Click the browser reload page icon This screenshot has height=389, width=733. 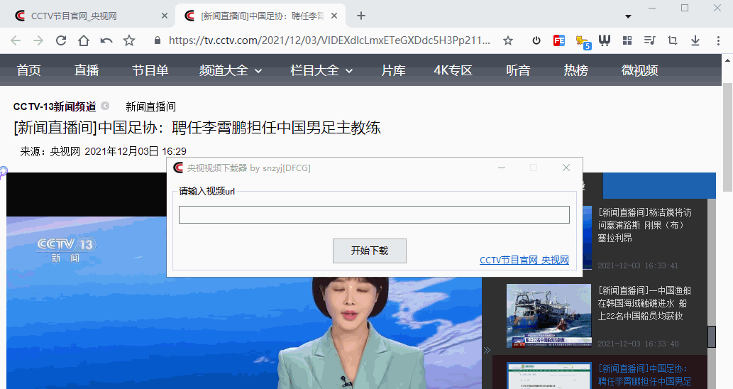pos(61,40)
